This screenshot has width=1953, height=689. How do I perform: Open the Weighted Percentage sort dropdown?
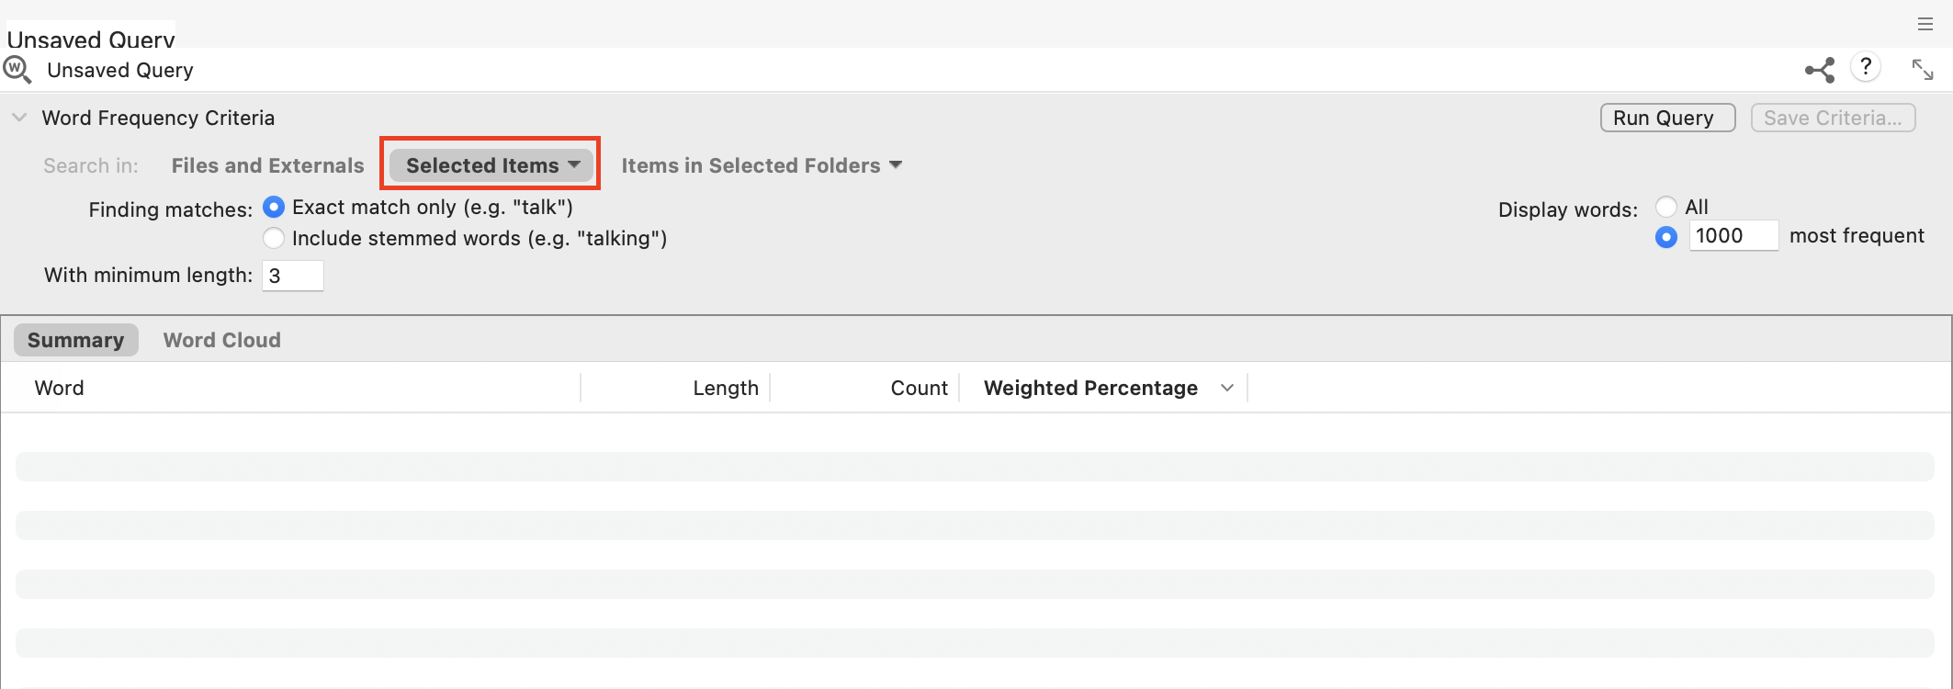click(x=1227, y=388)
